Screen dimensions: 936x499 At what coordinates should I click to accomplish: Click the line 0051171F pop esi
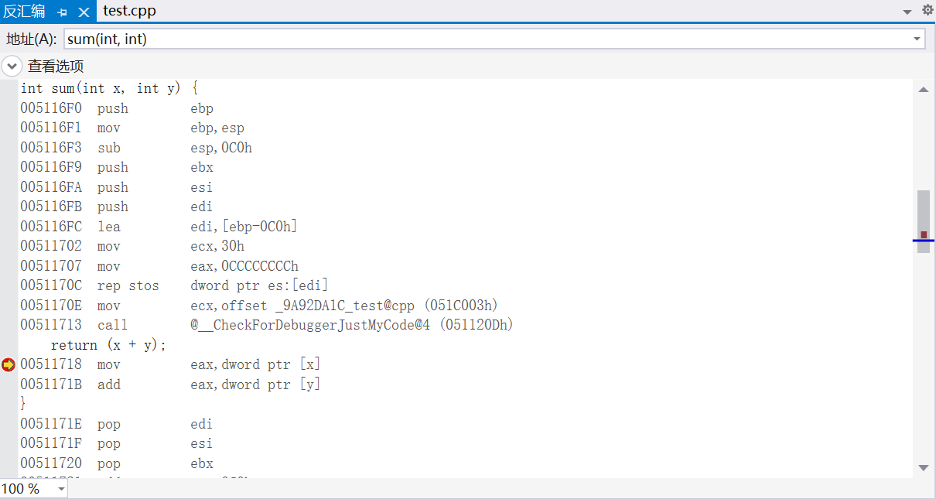tap(117, 443)
